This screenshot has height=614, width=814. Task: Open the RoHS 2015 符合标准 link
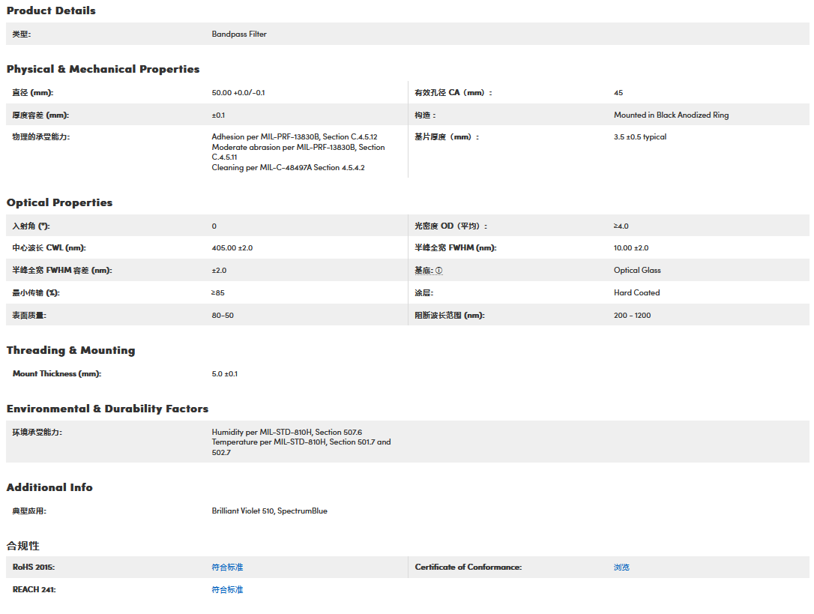click(x=227, y=568)
